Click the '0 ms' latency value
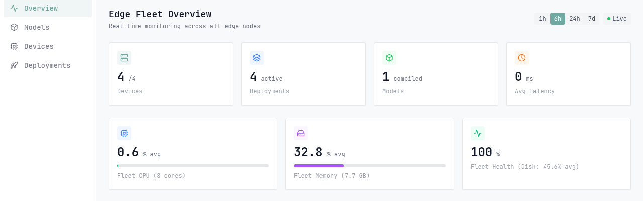The height and width of the screenshot is (201, 643). [x=524, y=77]
